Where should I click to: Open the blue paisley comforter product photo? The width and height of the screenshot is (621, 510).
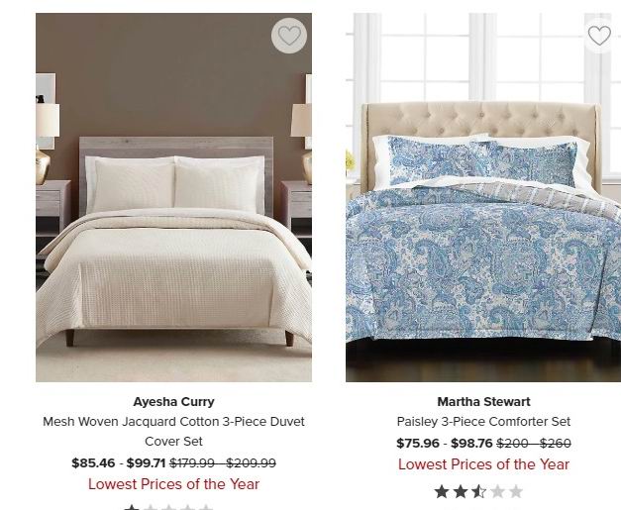click(483, 197)
